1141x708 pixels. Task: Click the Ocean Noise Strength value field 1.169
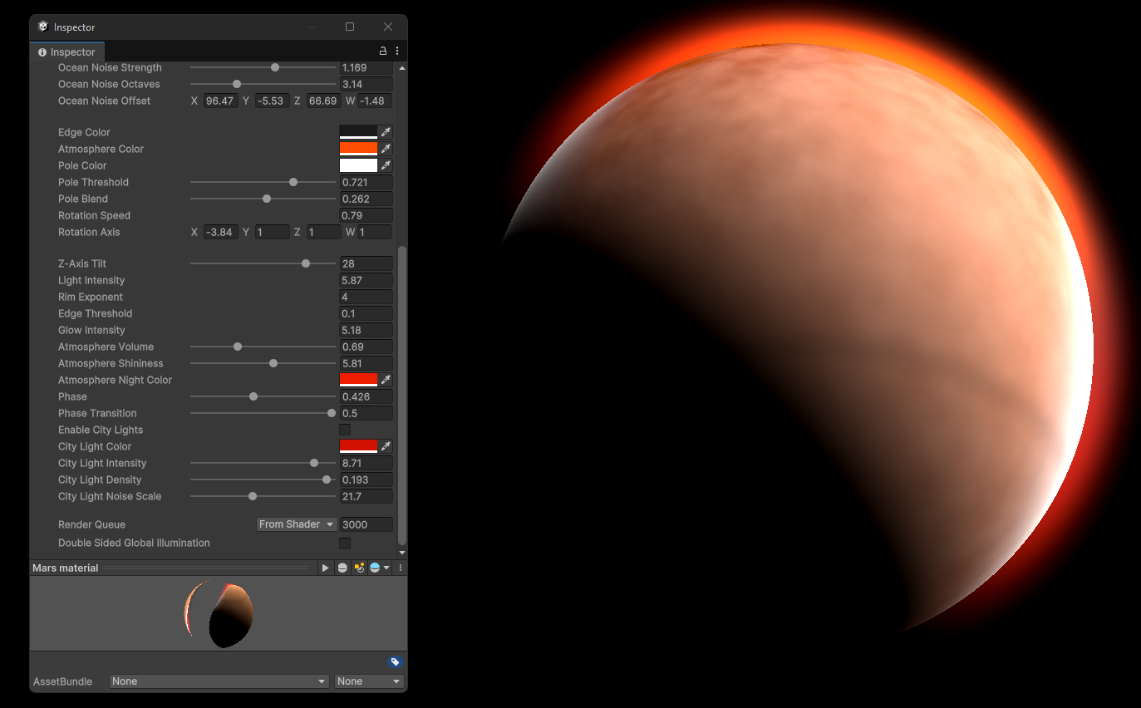point(366,67)
